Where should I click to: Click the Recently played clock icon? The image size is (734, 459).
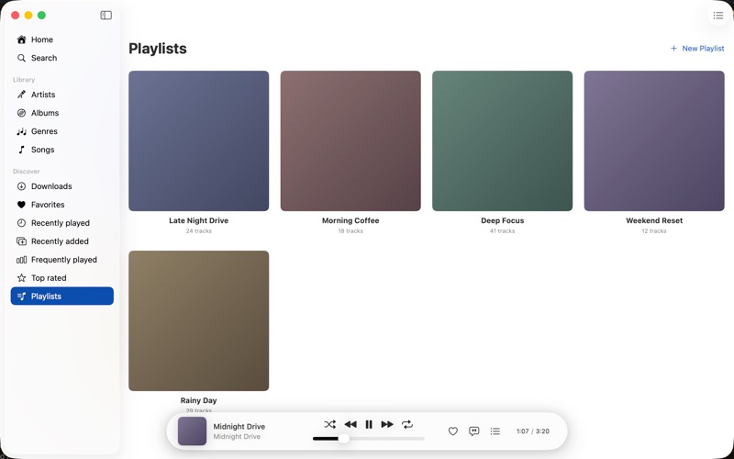[21, 223]
